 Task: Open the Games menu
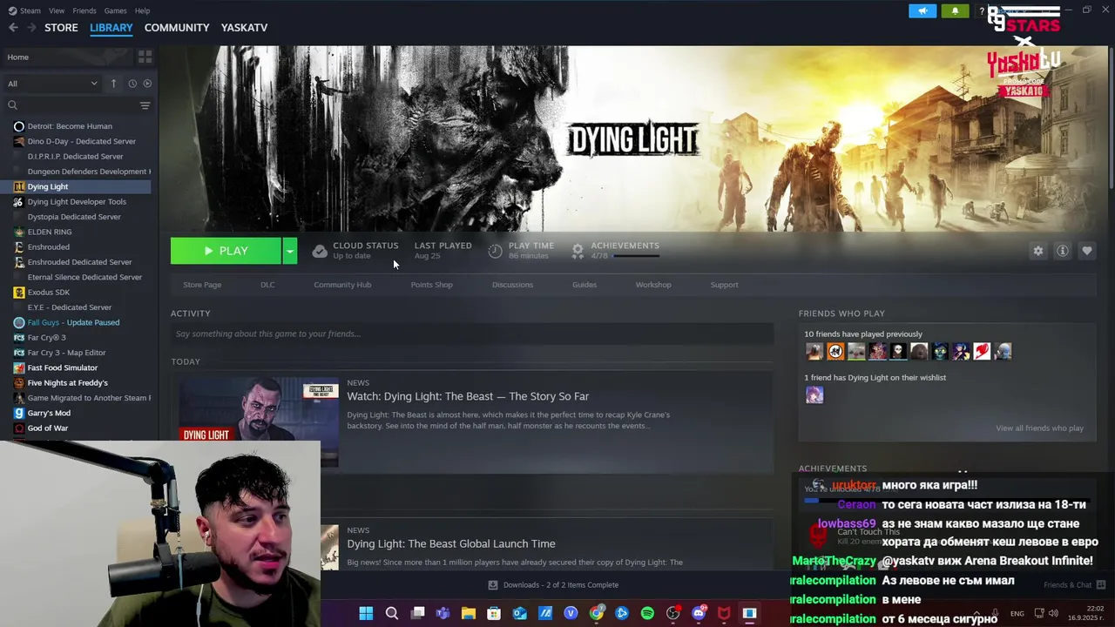[115, 10]
